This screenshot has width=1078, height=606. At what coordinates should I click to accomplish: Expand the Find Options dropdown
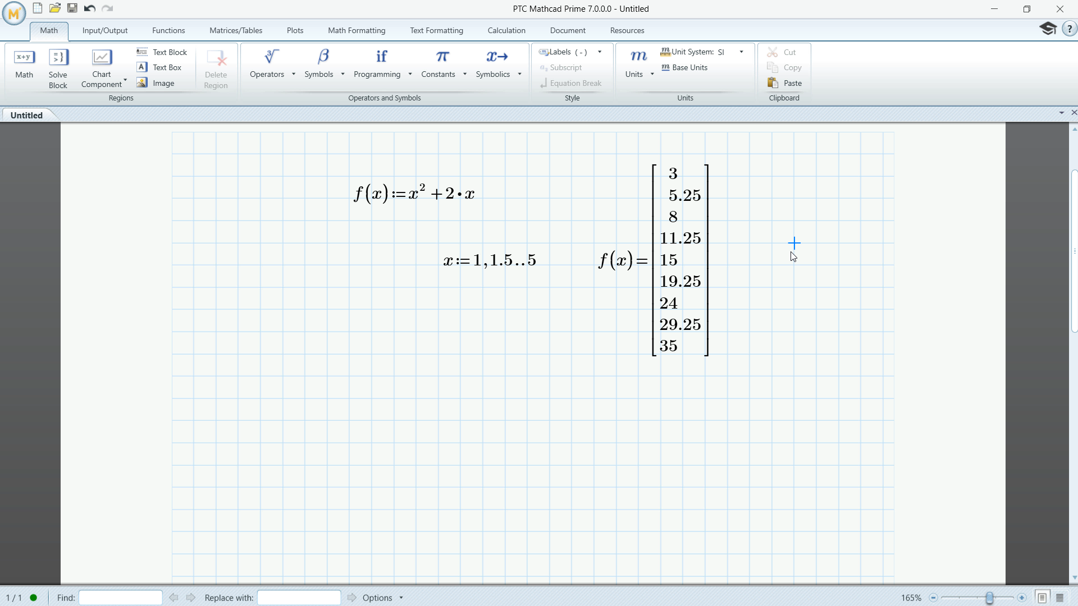401,598
